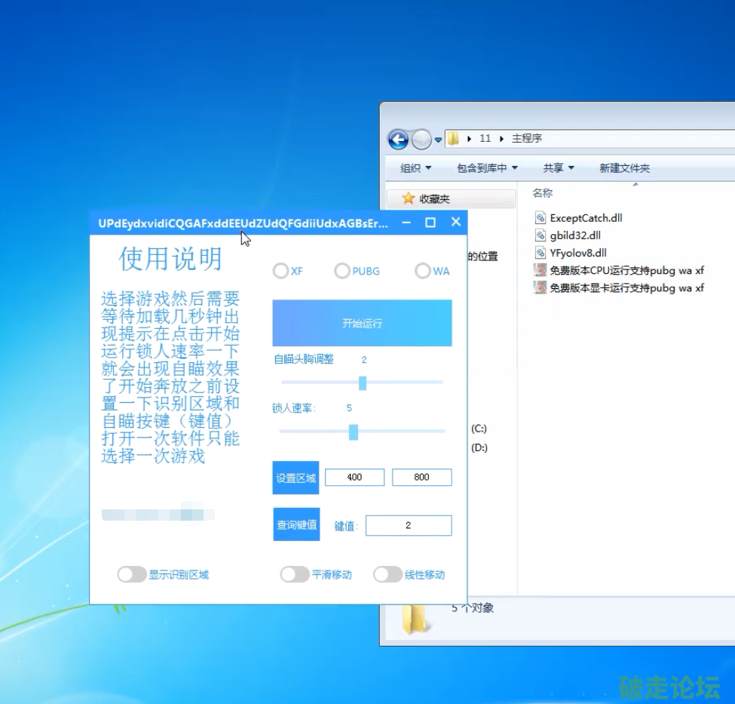Open the 共享 dropdown menu
Image resolution: width=735 pixels, height=704 pixels.
(559, 168)
